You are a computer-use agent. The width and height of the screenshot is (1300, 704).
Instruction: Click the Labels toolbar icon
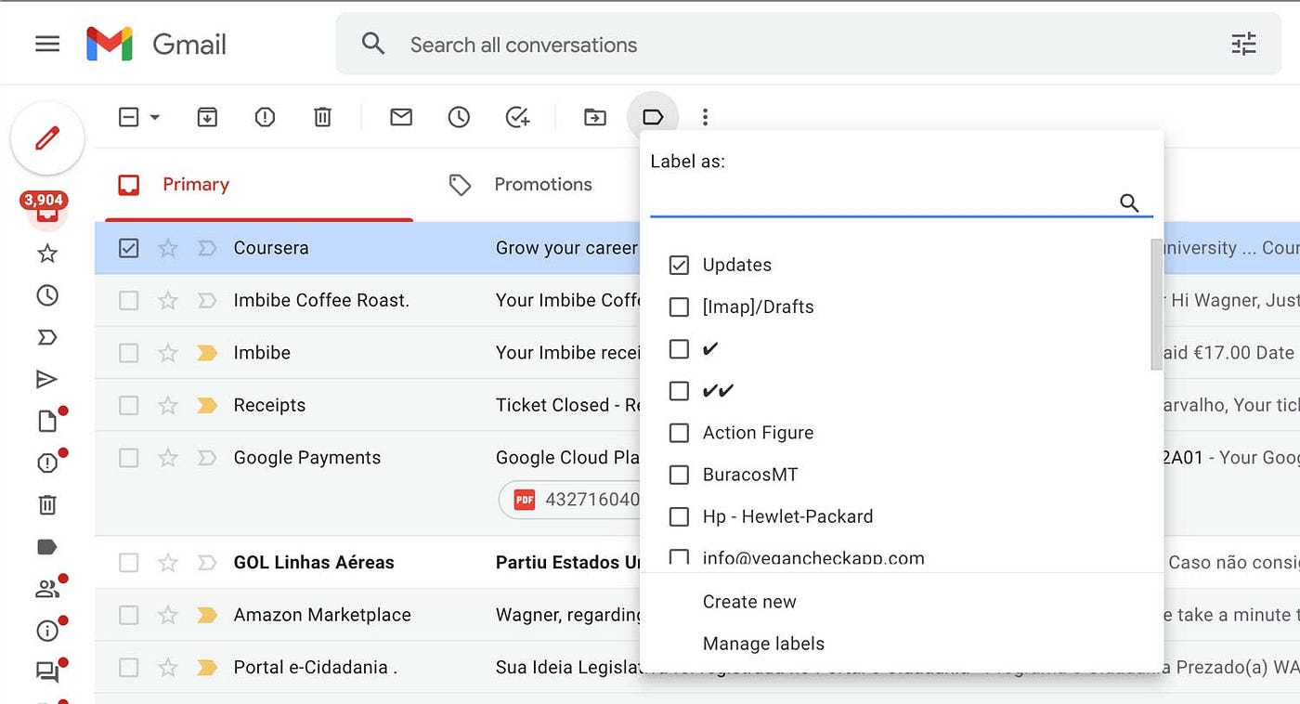[653, 117]
